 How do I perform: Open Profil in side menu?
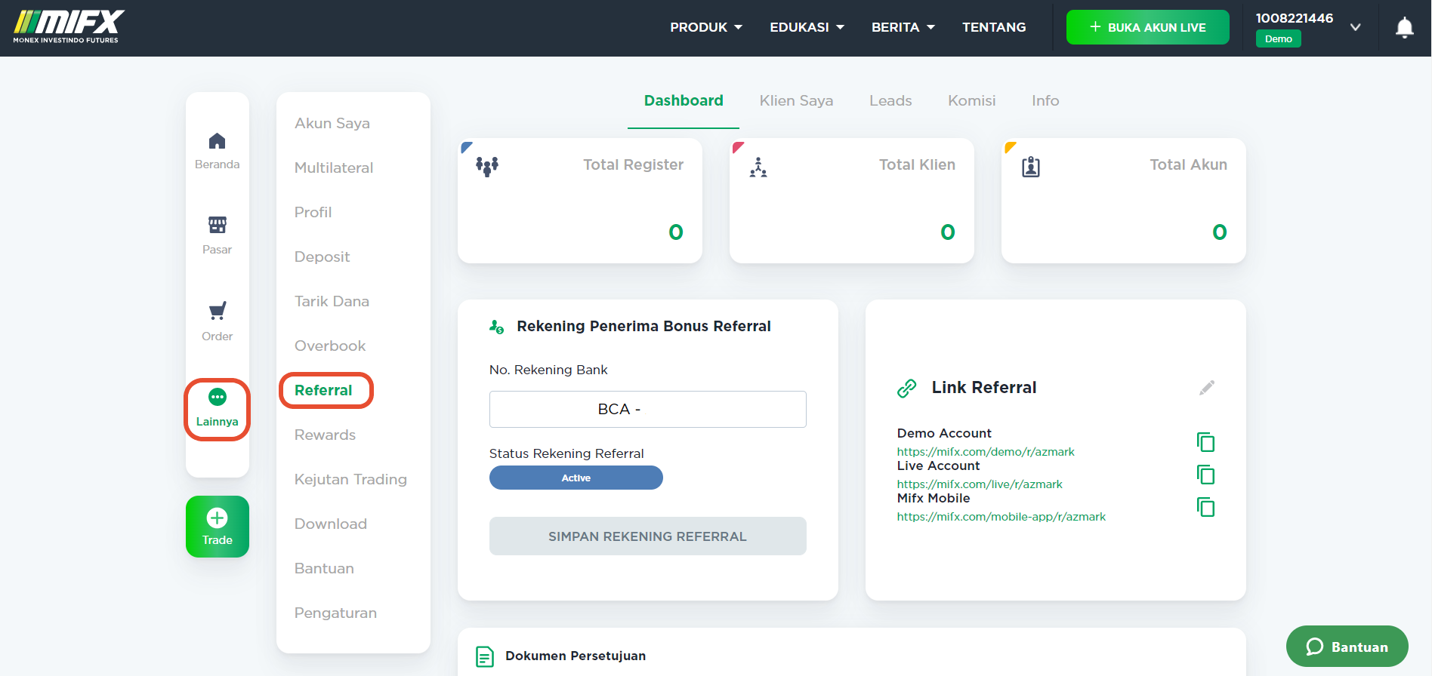pyautogui.click(x=313, y=212)
